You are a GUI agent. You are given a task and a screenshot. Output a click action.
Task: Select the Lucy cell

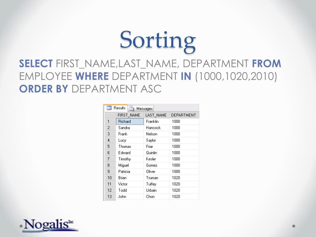130,140
